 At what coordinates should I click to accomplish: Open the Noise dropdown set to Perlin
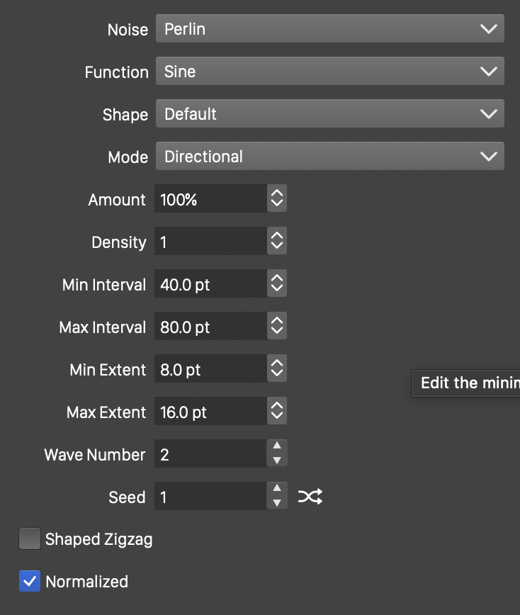coord(329,29)
